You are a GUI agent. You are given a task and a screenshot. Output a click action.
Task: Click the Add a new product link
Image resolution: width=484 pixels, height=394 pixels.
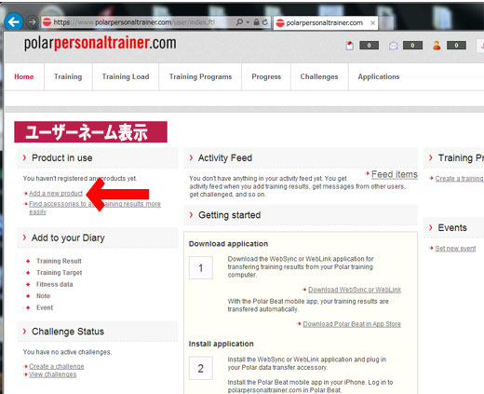tap(56, 194)
